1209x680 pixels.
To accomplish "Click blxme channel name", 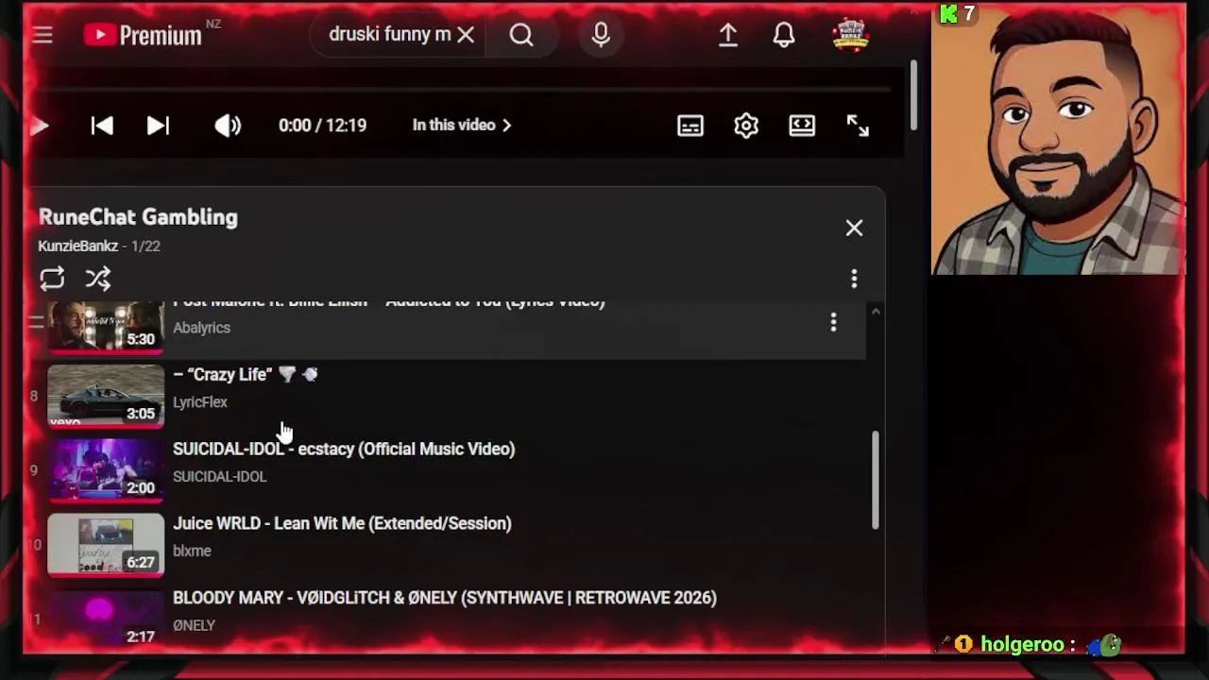I will coord(192,552).
